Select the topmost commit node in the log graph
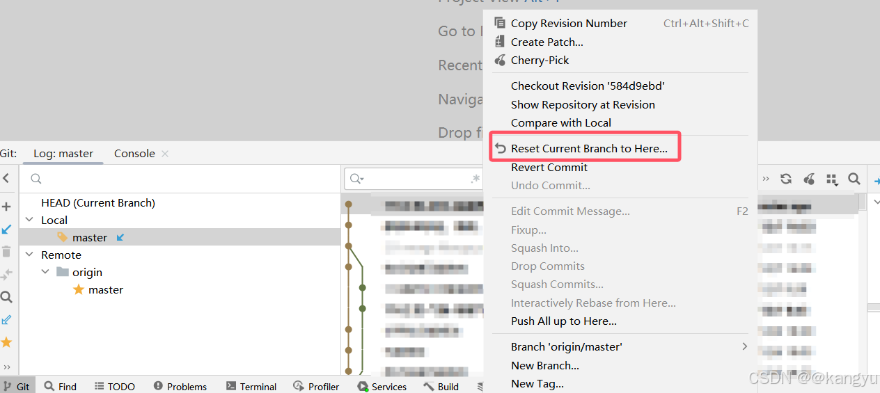The width and height of the screenshot is (880, 393). coord(349,204)
